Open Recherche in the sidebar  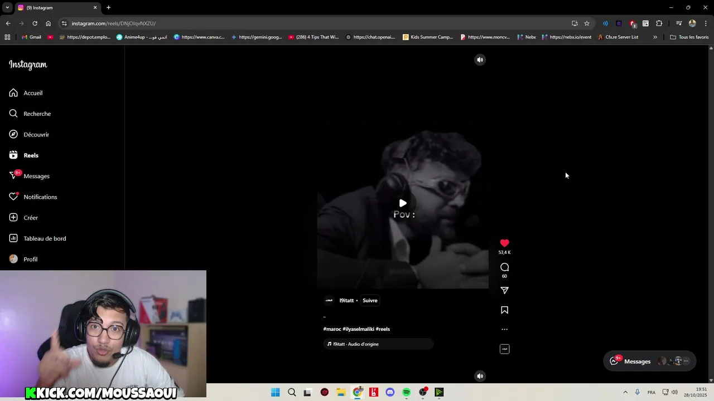point(30,114)
